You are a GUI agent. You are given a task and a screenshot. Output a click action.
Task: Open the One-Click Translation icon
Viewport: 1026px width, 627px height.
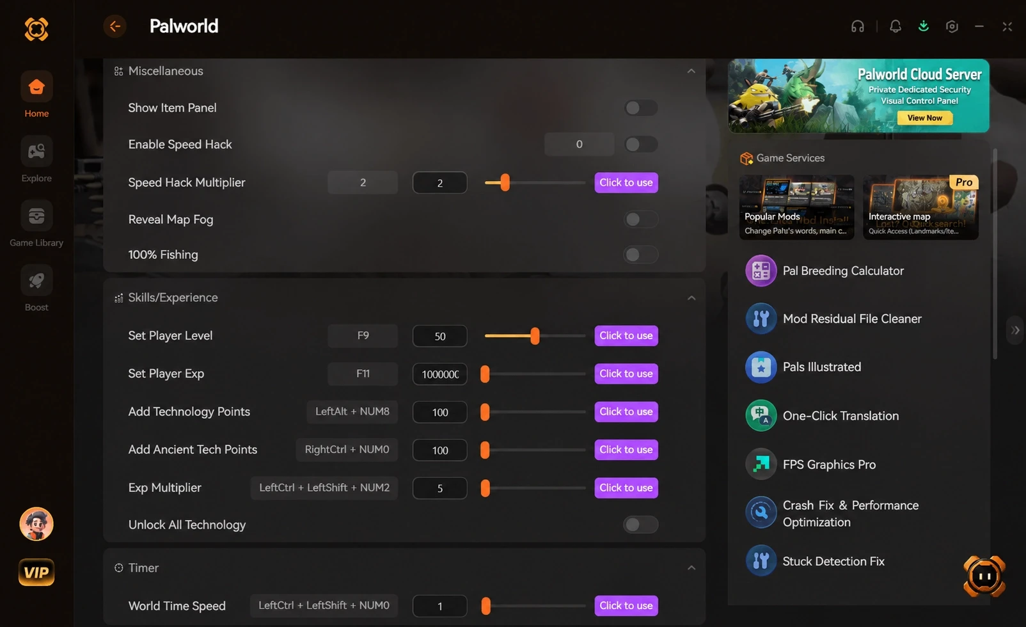tap(761, 416)
